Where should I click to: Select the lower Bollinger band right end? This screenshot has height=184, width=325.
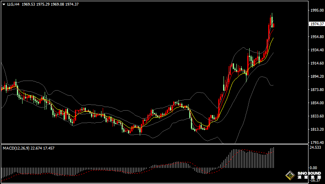coord(272,85)
